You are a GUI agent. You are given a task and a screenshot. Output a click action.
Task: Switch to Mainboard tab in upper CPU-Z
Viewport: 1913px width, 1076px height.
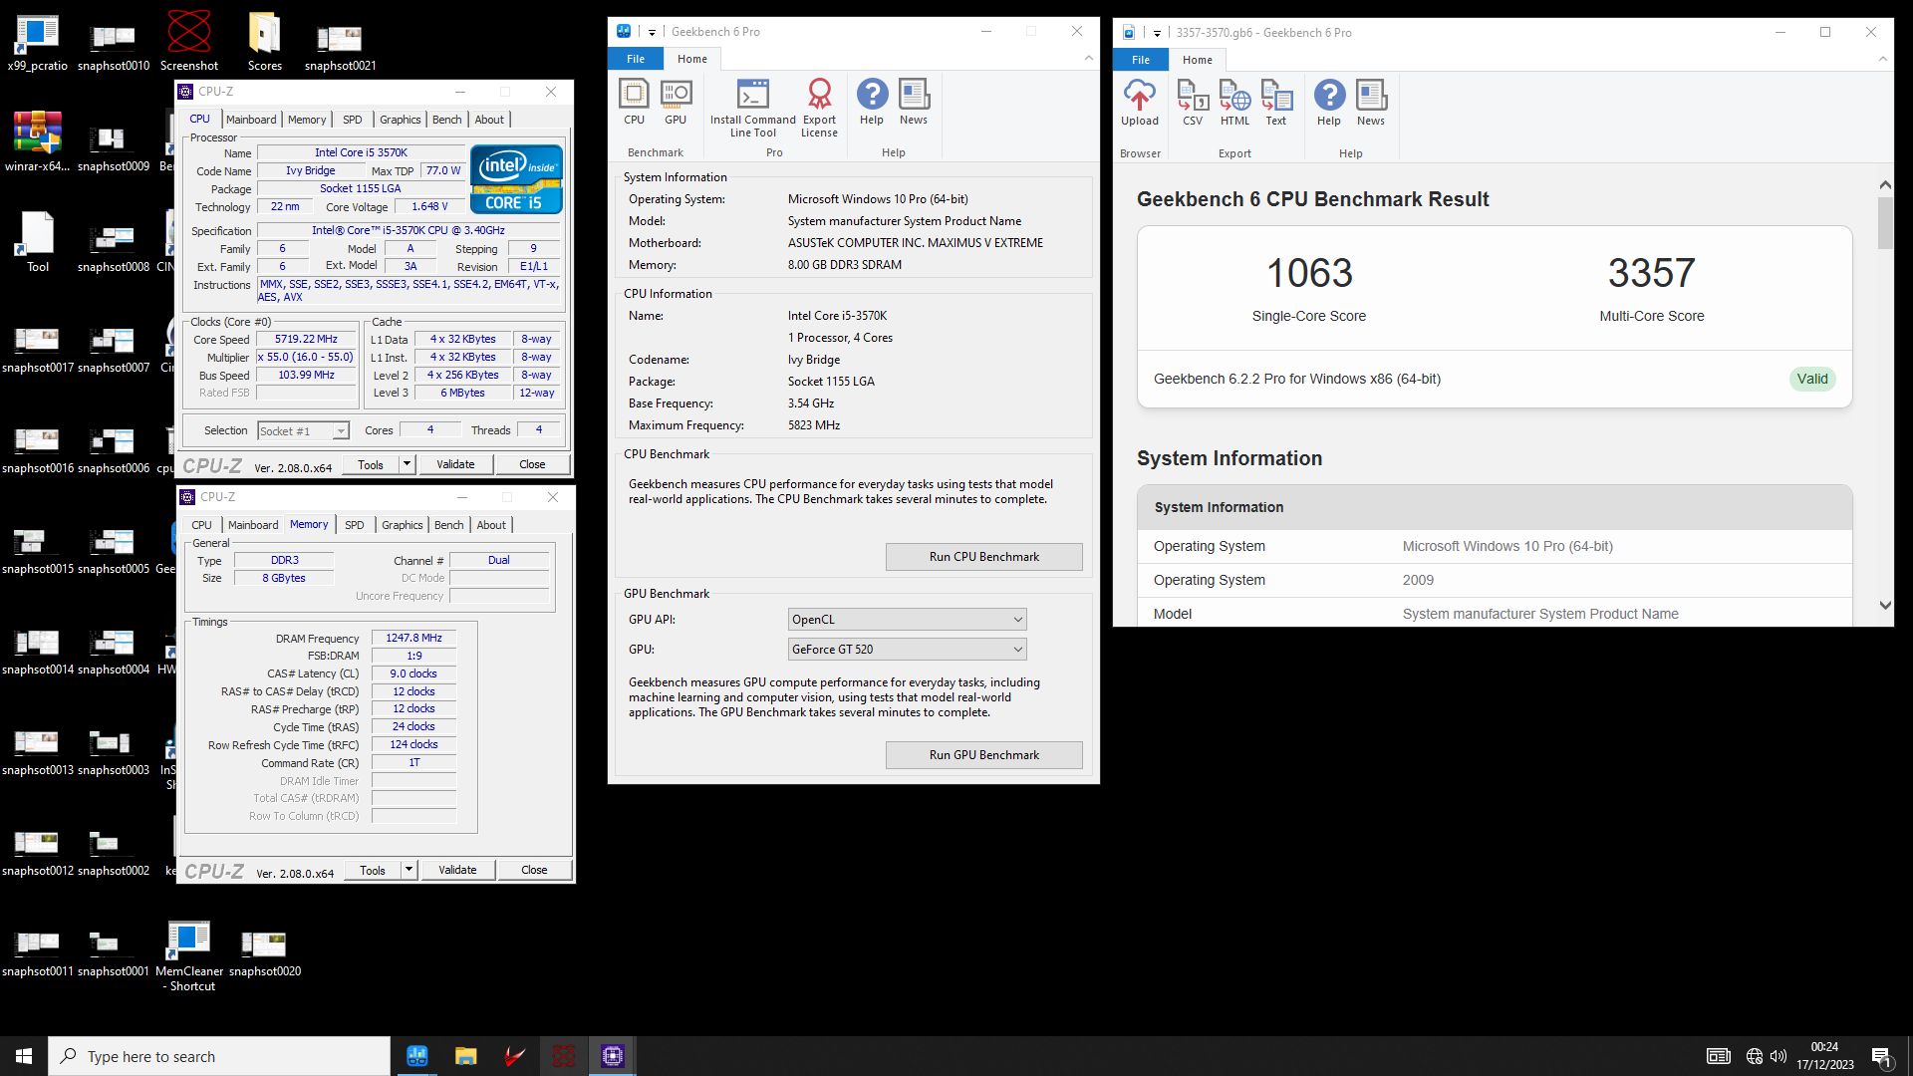coord(251,120)
